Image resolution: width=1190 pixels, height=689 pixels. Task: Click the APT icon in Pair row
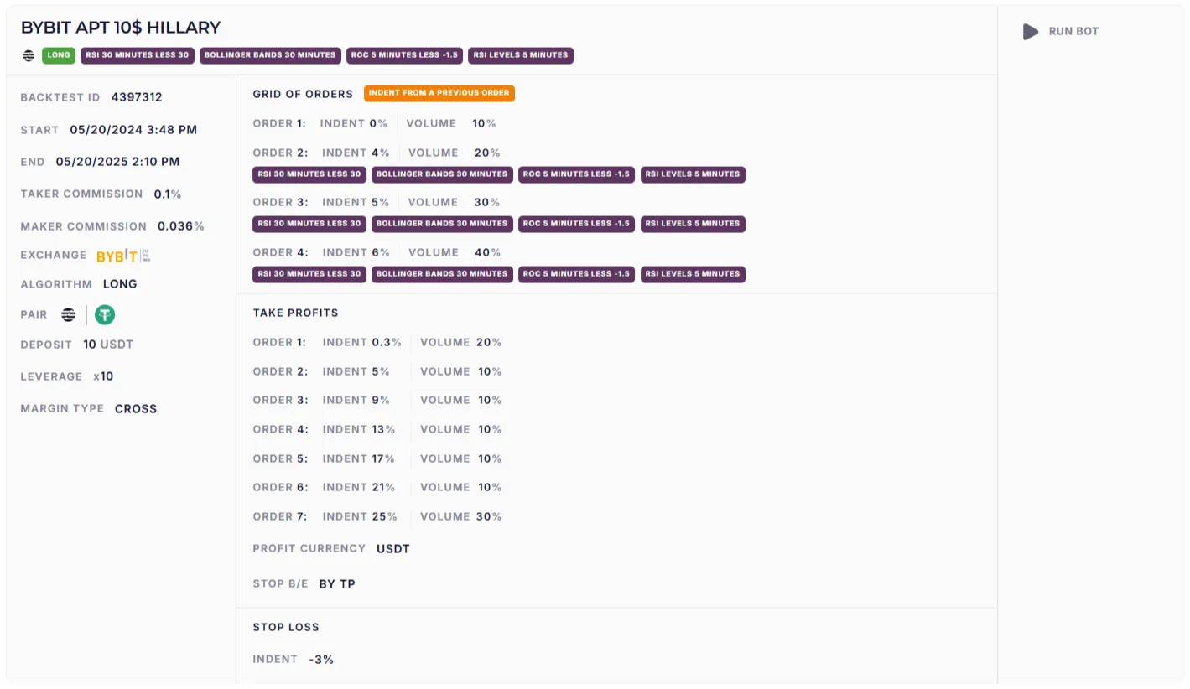[x=69, y=315]
